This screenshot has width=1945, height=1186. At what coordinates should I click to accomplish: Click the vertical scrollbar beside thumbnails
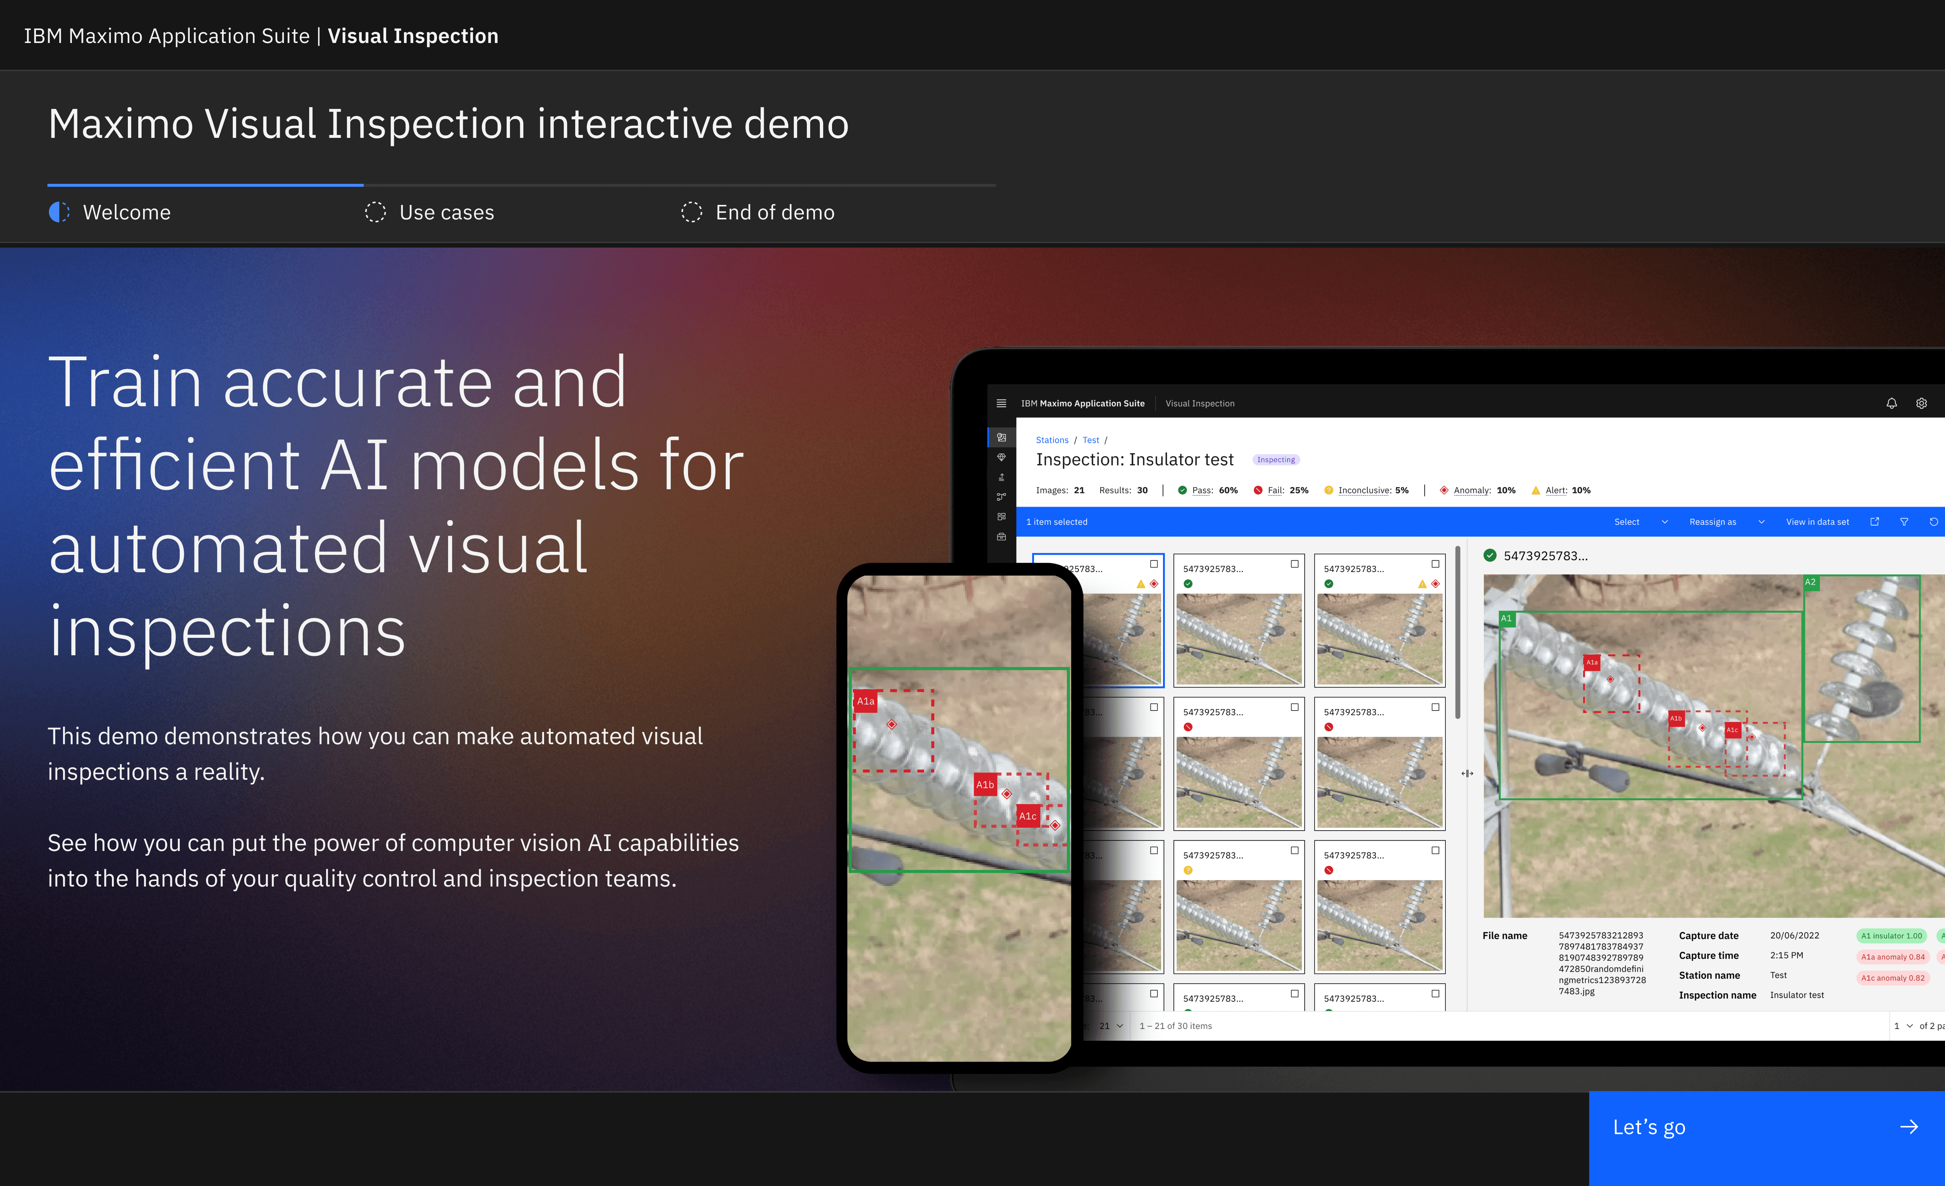pyautogui.click(x=1457, y=632)
